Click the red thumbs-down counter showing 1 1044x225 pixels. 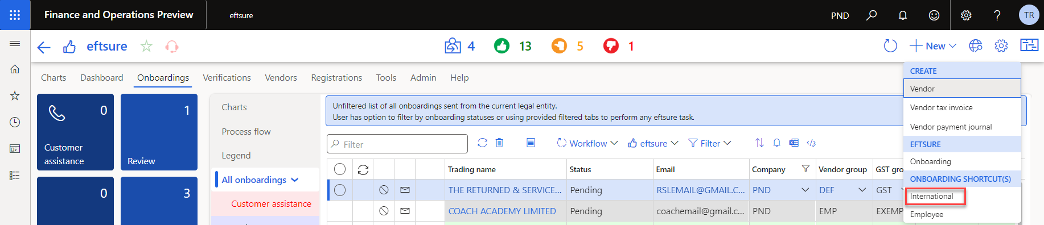coord(611,46)
